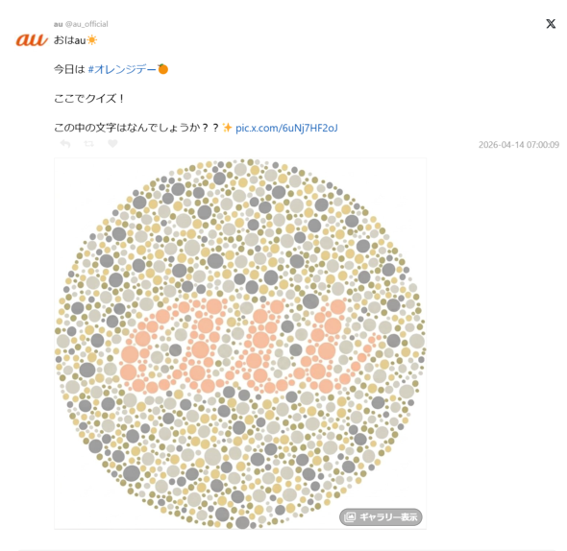Click the 2026-04-14 07:00:09 timestamp

[519, 145]
